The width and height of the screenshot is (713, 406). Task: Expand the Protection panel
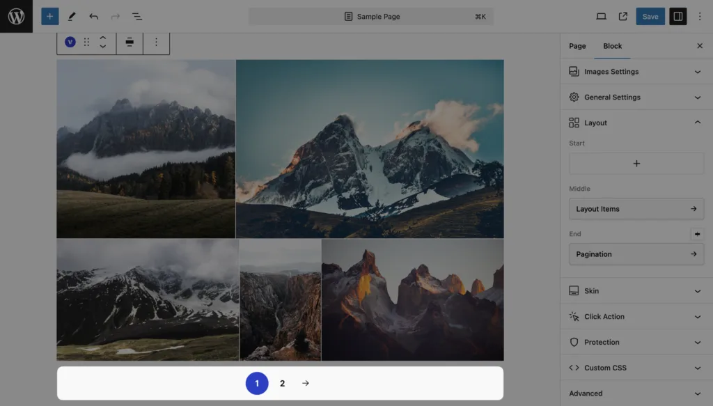click(636, 342)
